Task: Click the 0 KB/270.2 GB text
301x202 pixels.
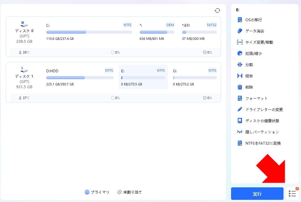Action: pyautogui.click(x=183, y=84)
